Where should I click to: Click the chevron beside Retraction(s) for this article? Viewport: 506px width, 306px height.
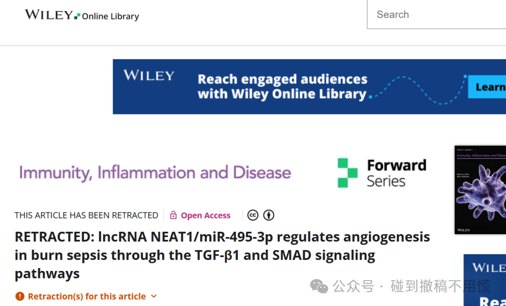(x=154, y=296)
